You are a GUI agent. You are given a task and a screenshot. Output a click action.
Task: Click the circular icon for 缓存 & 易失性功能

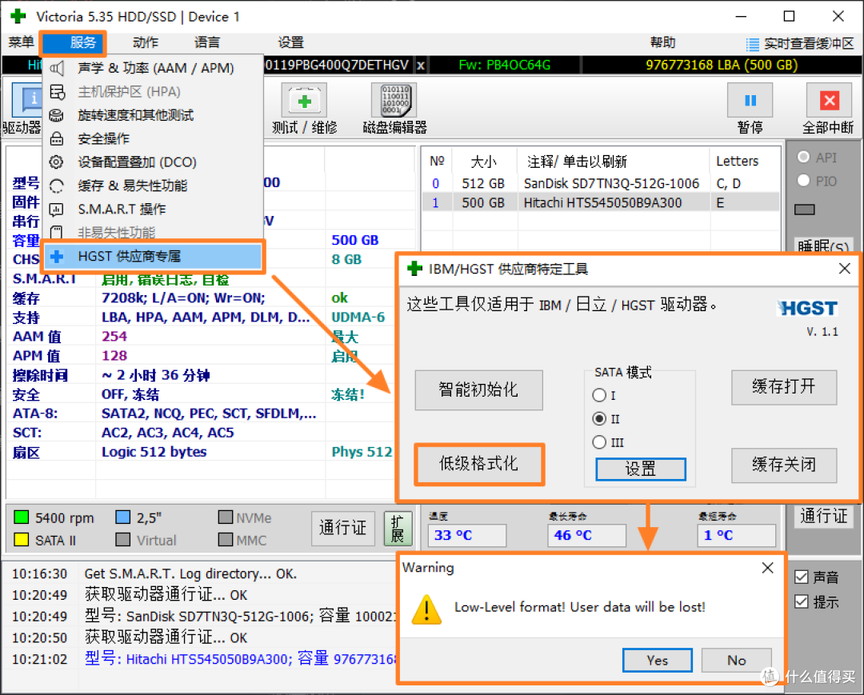[57, 186]
